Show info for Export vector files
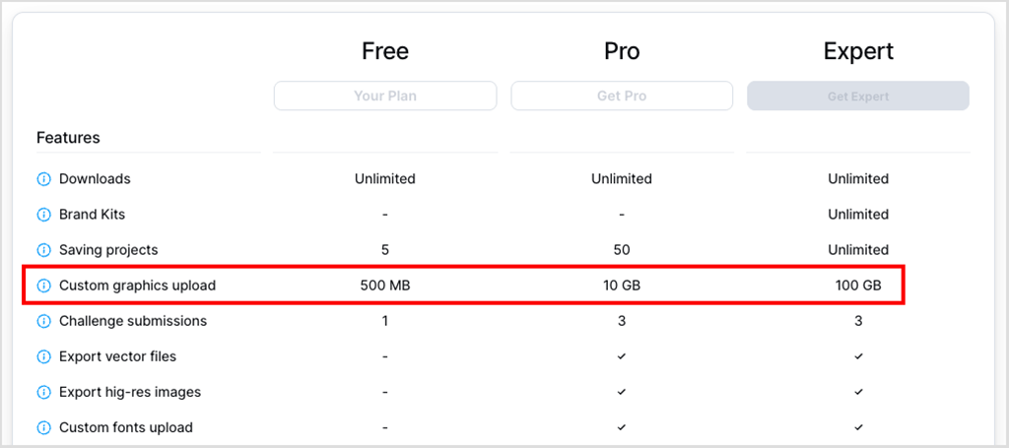1009x448 pixels. pyautogui.click(x=43, y=356)
